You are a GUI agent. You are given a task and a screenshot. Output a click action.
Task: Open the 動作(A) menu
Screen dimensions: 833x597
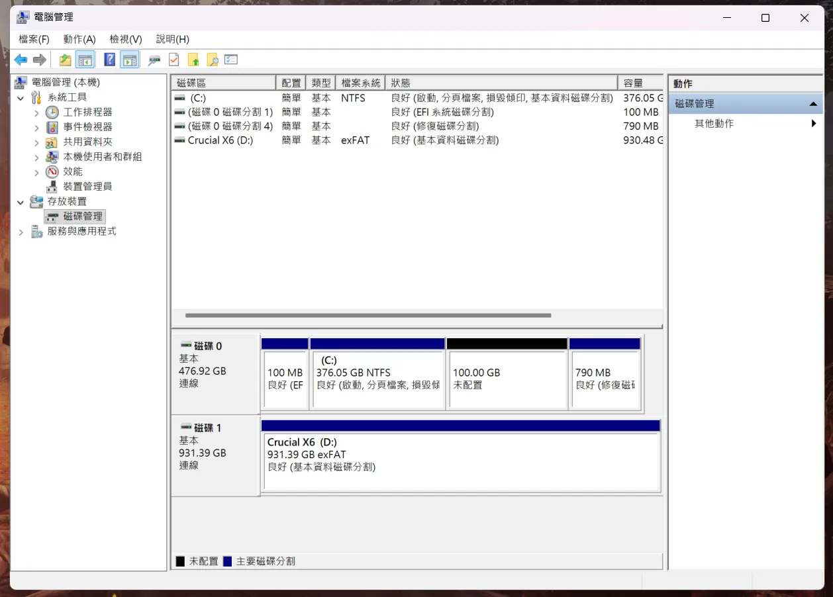point(79,39)
